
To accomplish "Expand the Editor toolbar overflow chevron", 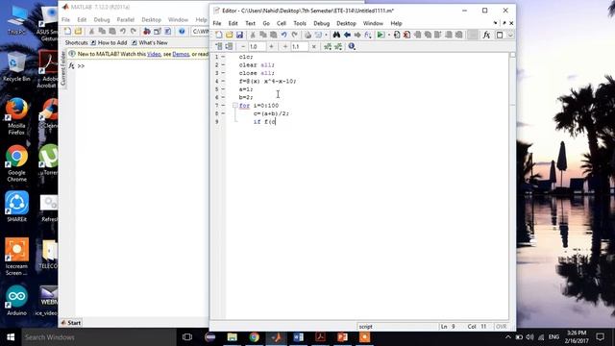I will coord(510,35).
